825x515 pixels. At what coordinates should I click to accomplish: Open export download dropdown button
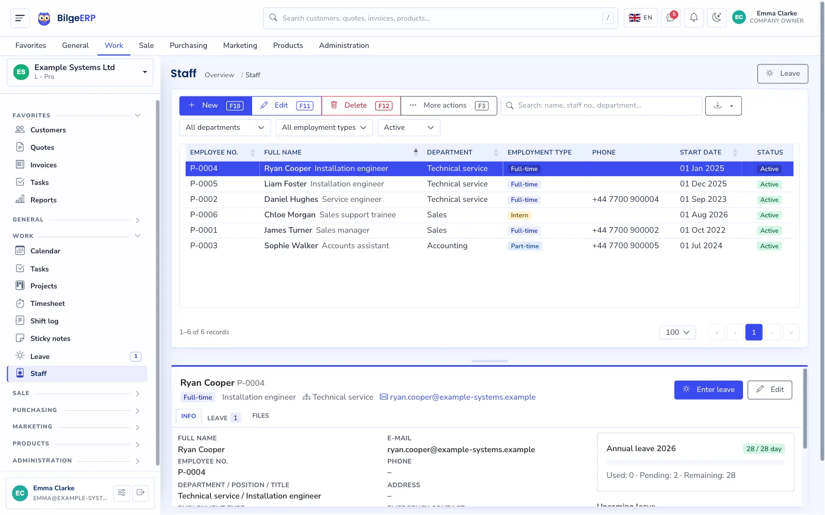(723, 106)
